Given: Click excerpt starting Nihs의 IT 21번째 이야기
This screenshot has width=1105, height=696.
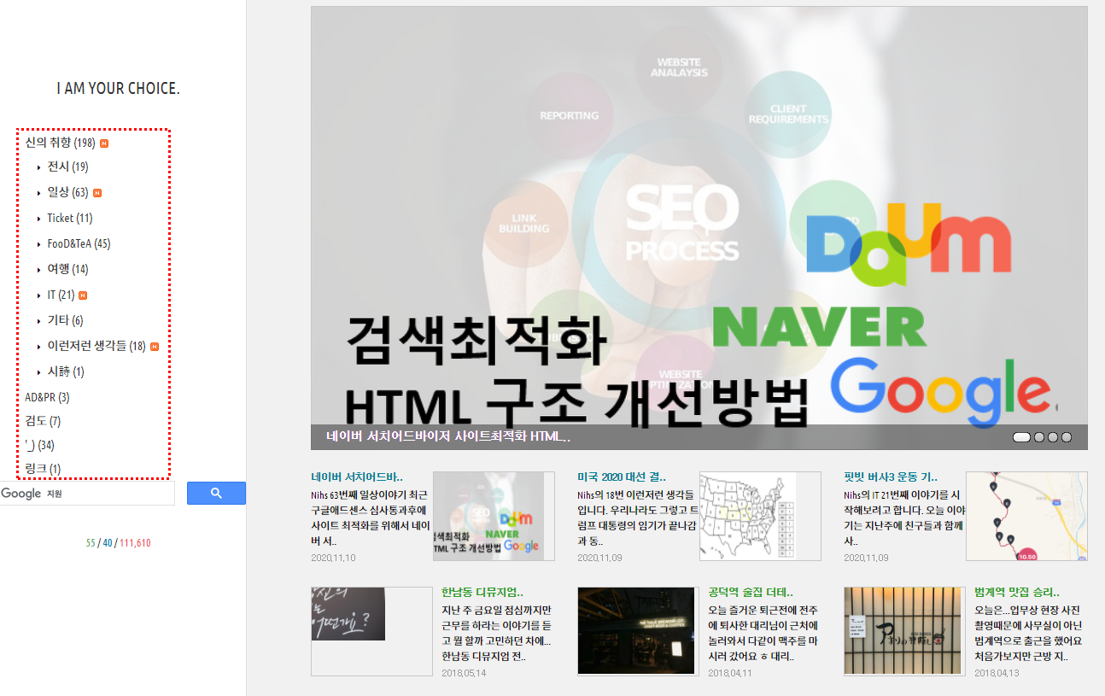Looking at the screenshot, I should 903,518.
